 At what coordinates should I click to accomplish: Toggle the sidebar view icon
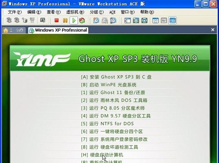pyautogui.click(x=128, y=20)
